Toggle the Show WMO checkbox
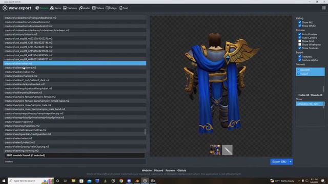The height and width of the screenshot is (184, 328). (x=300, y=26)
